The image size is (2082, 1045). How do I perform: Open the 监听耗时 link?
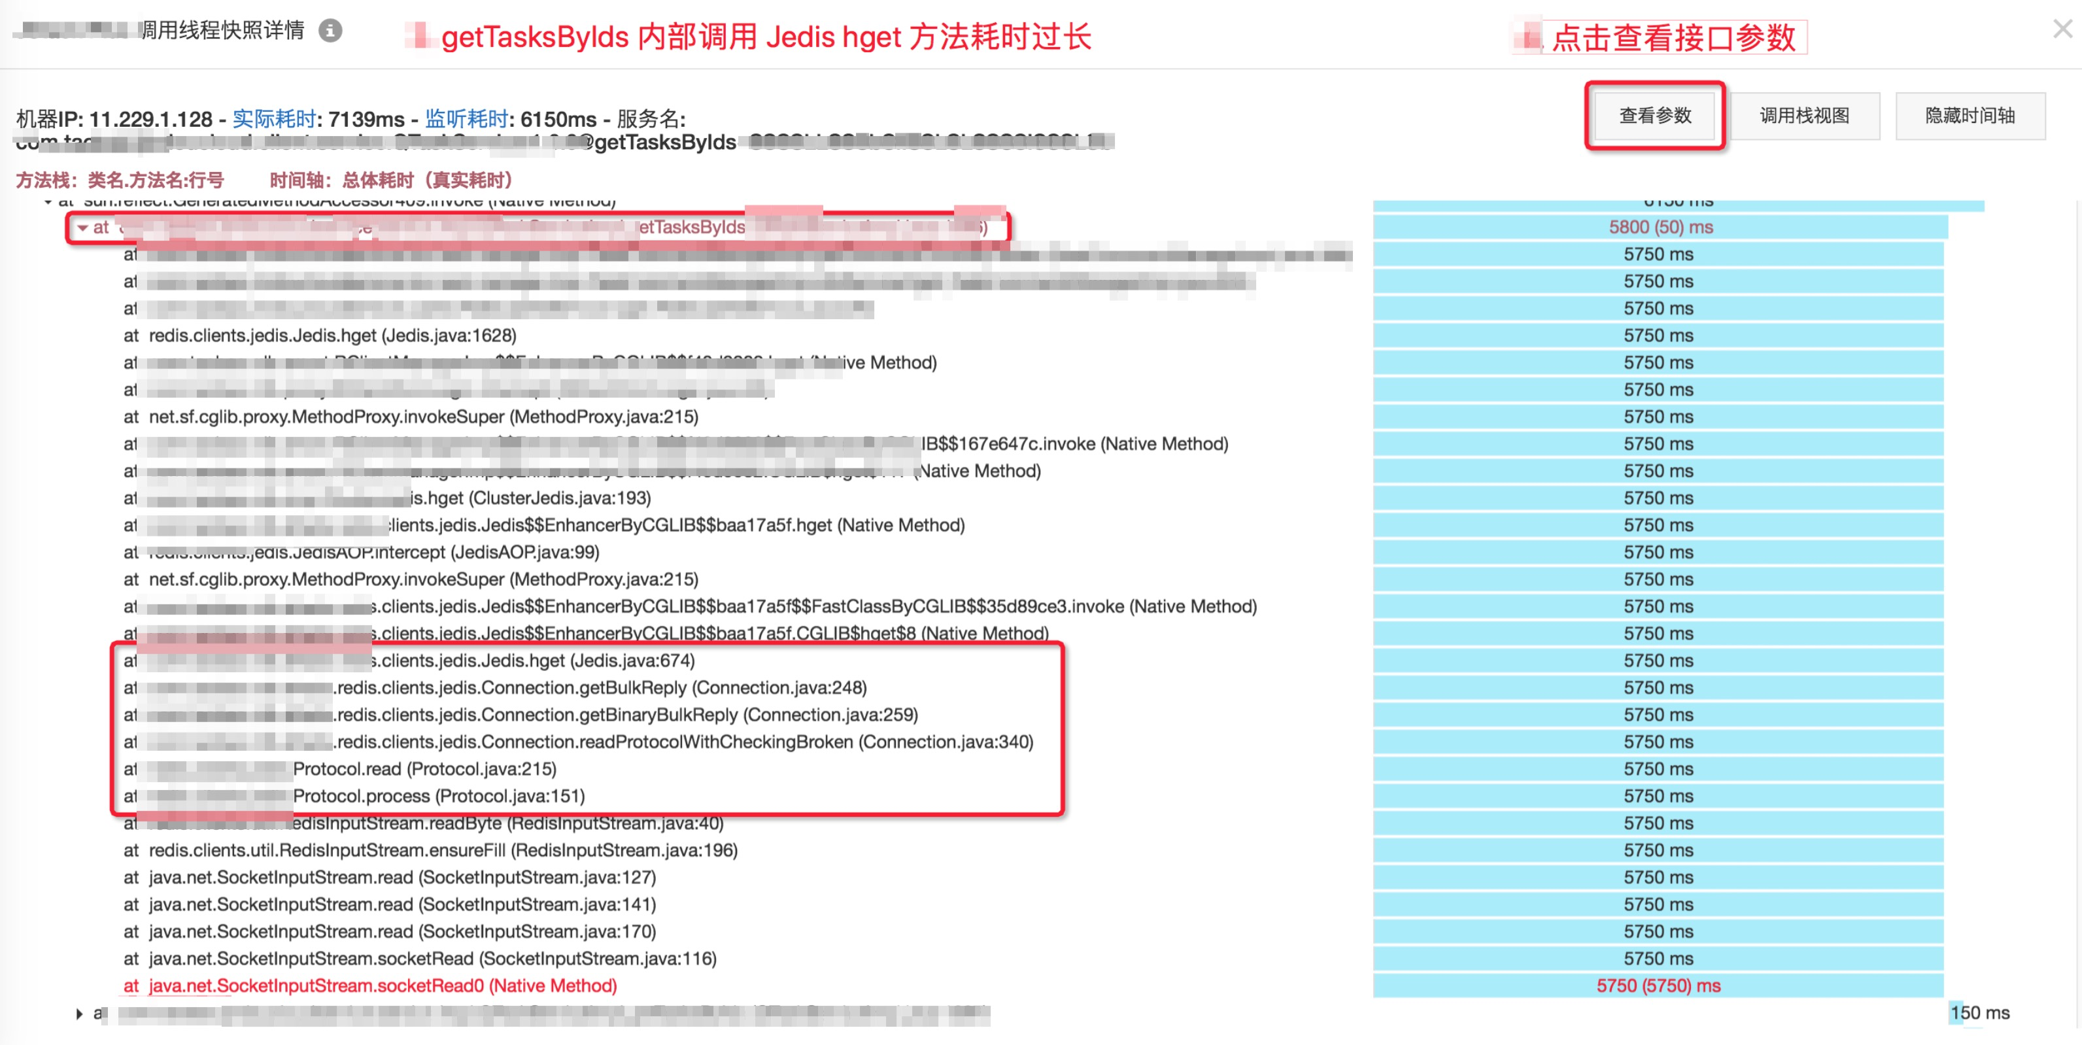467,119
